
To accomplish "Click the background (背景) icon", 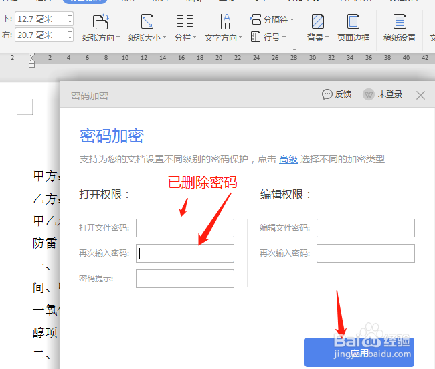I will [318, 21].
